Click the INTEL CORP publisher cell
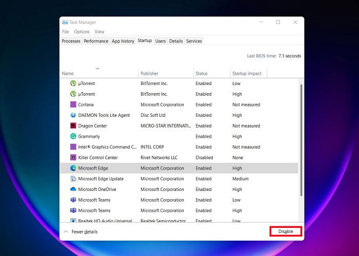359x256 pixels. coord(152,147)
